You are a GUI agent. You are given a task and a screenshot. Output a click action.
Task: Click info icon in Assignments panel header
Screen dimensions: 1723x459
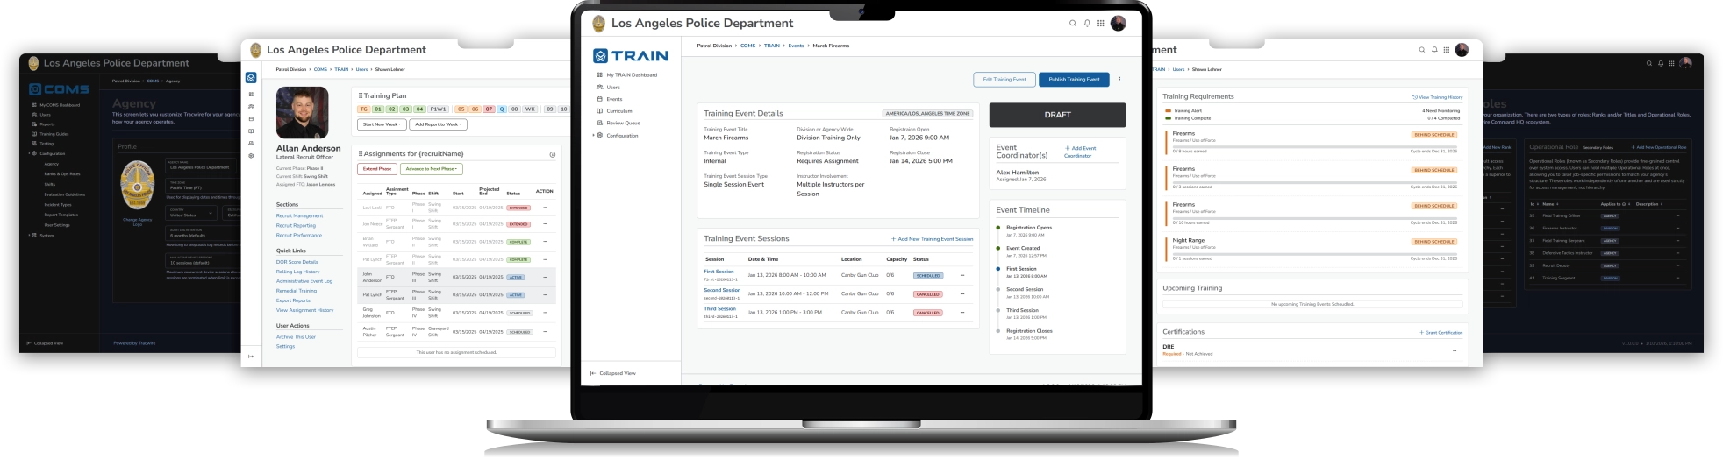click(553, 154)
